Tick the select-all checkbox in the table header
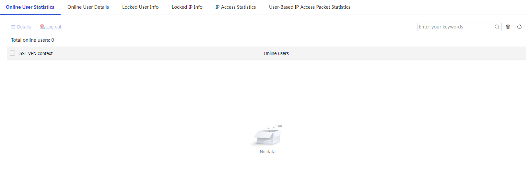This screenshot has width=530, height=175. 12,53
